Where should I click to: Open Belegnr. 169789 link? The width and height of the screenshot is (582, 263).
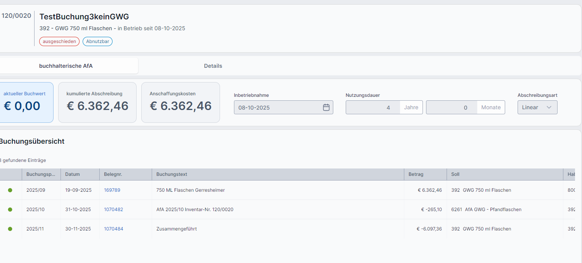pyautogui.click(x=112, y=190)
